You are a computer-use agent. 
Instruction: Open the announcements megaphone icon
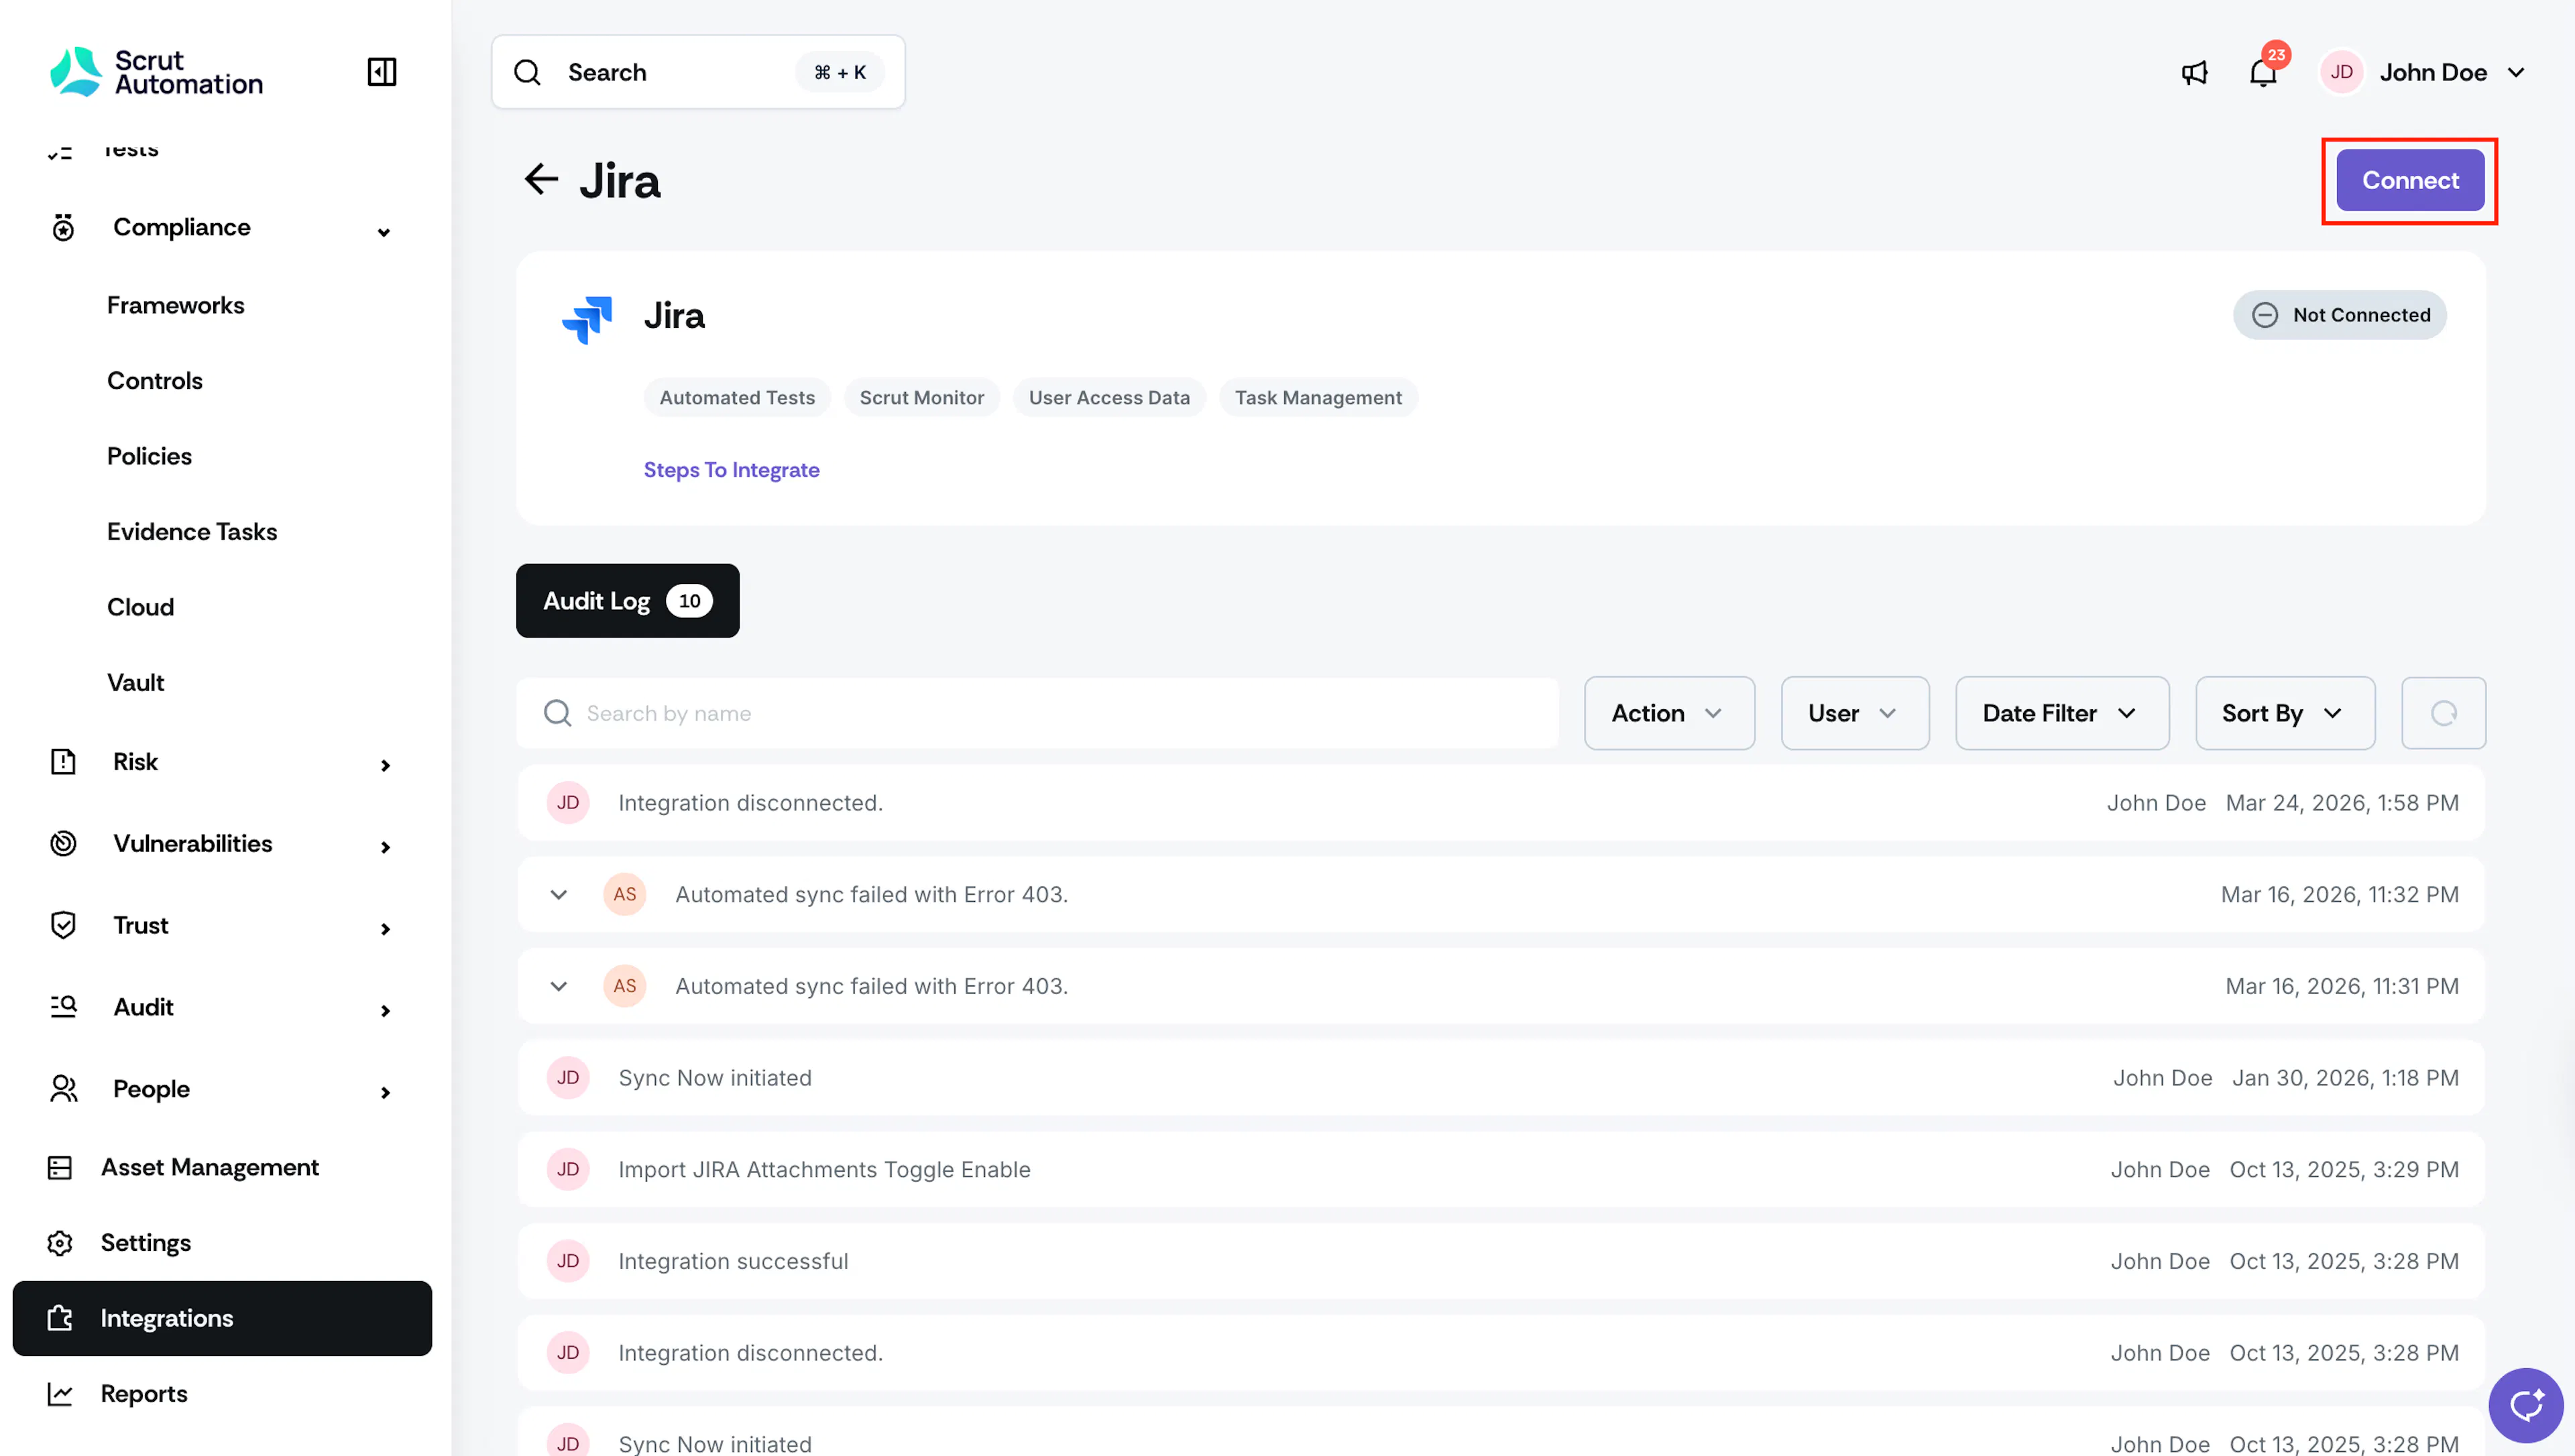click(x=2194, y=72)
